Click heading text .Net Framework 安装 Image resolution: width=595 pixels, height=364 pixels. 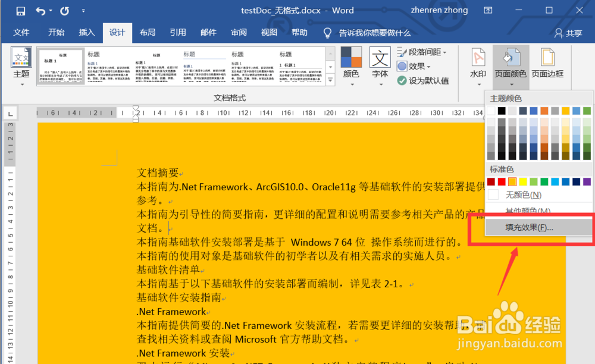point(183,353)
